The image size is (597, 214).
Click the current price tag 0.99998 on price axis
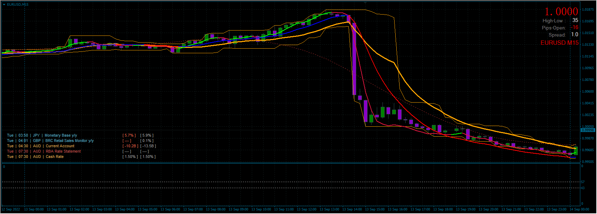(588, 130)
